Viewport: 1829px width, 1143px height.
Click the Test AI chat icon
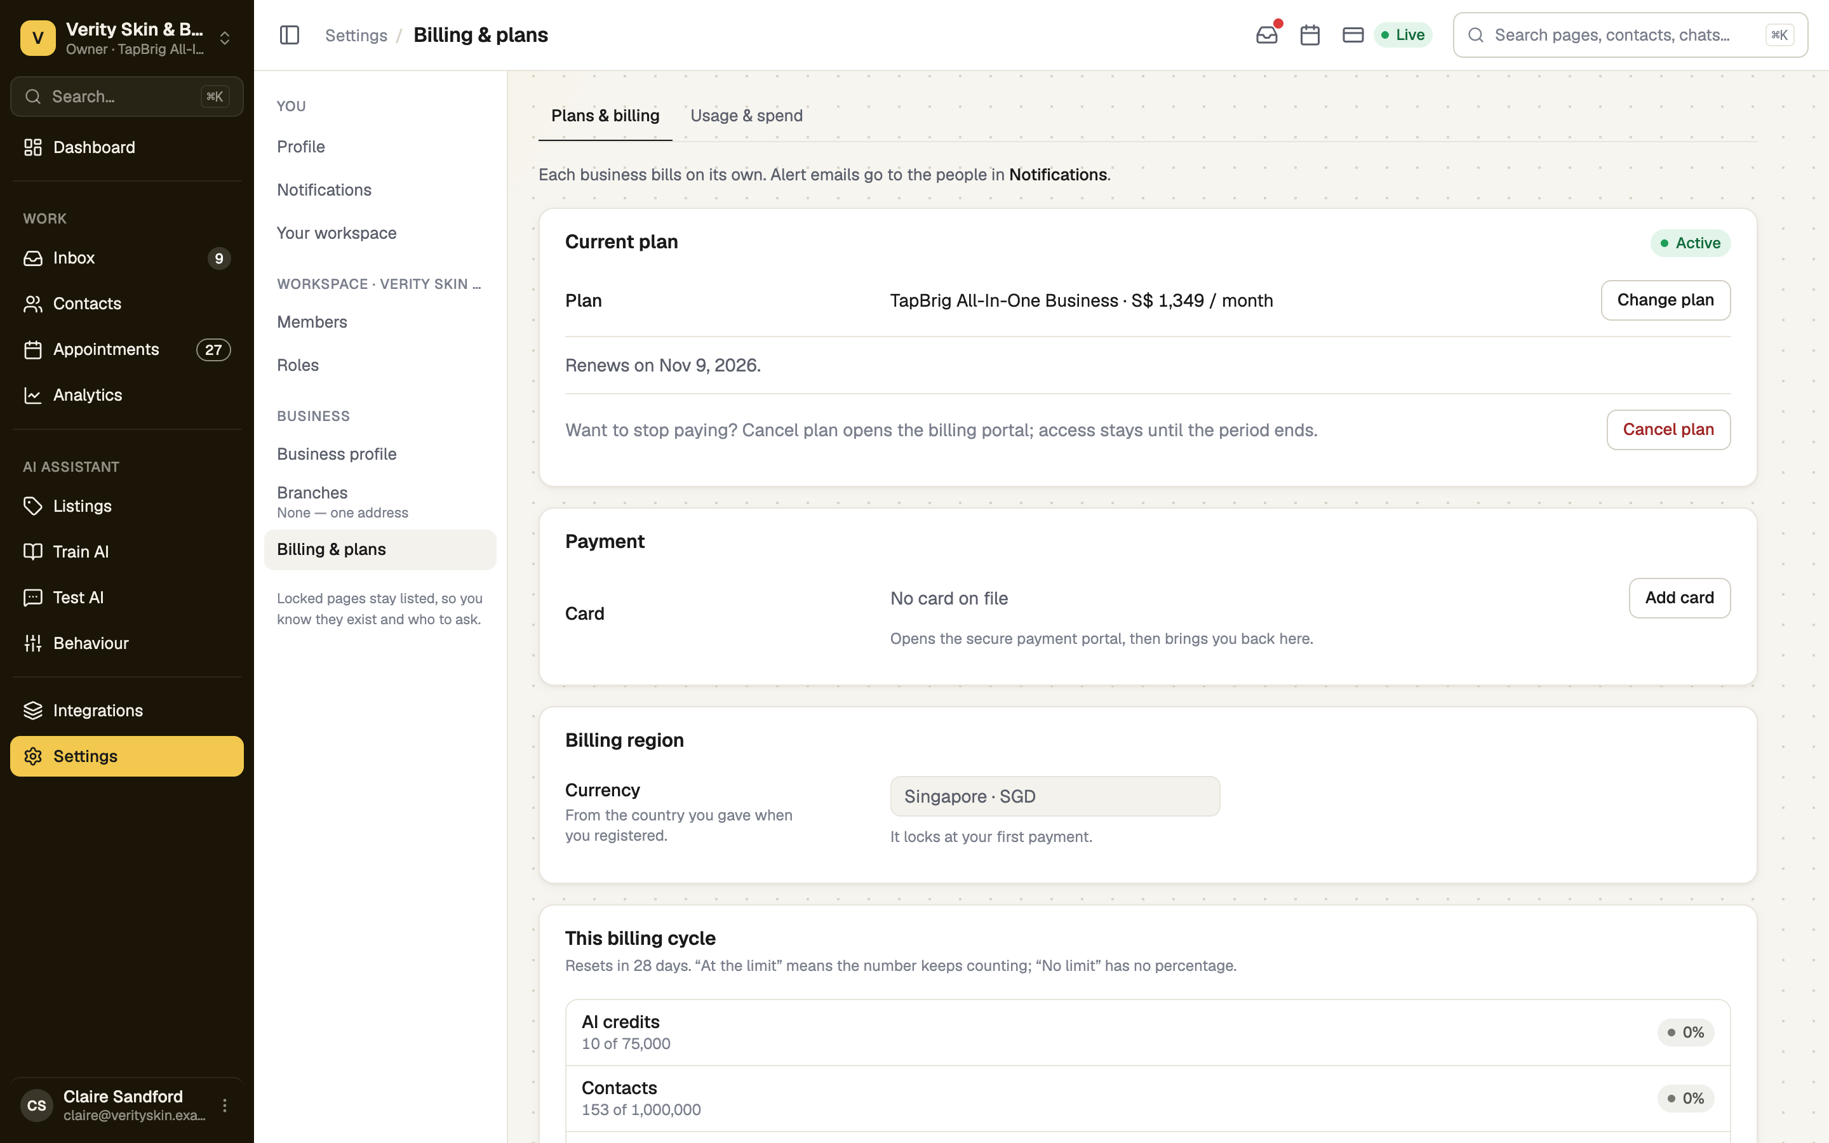[32, 598]
